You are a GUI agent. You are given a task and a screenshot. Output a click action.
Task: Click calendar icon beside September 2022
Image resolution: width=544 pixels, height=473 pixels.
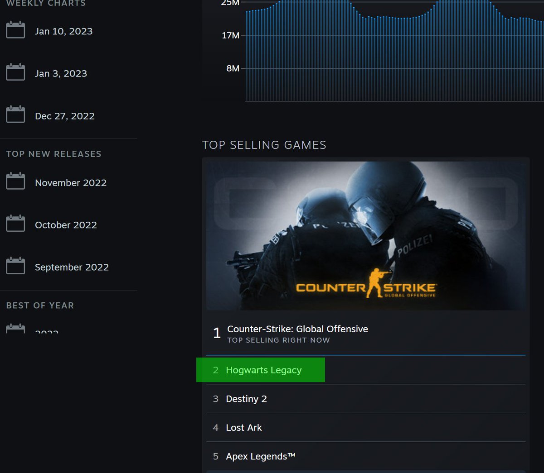coord(15,266)
